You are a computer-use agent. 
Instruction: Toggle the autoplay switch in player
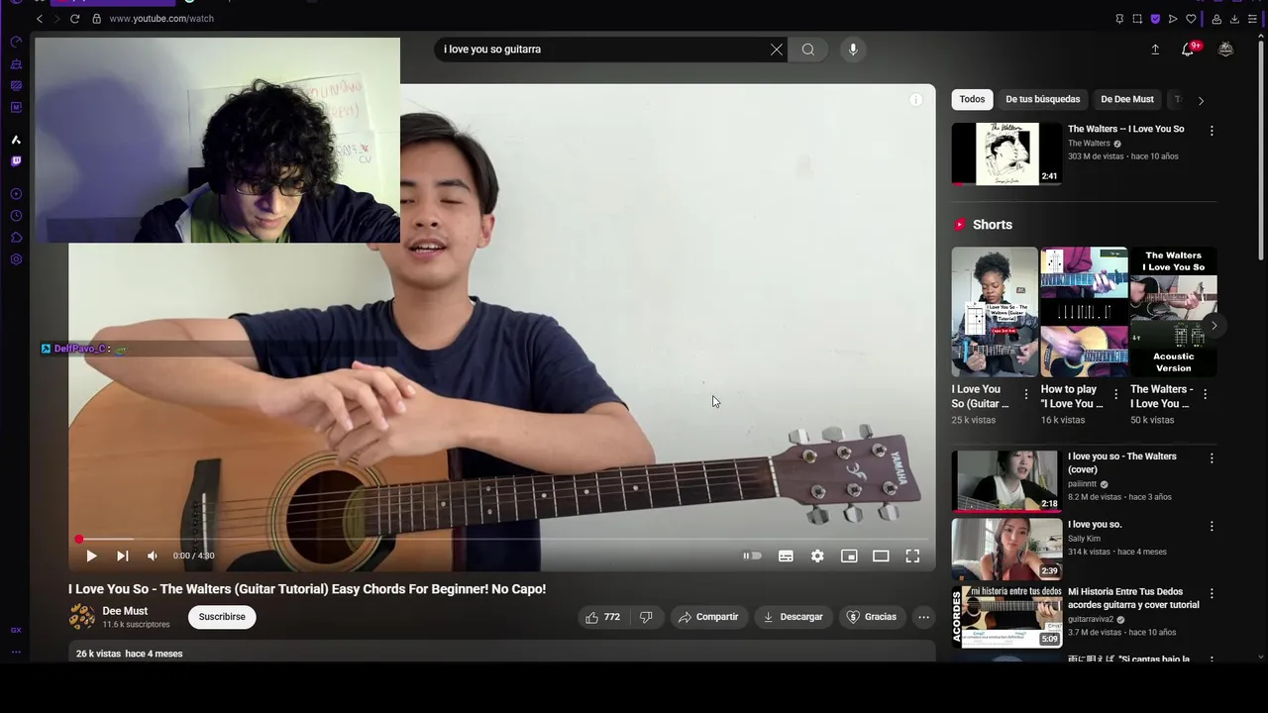tap(753, 557)
